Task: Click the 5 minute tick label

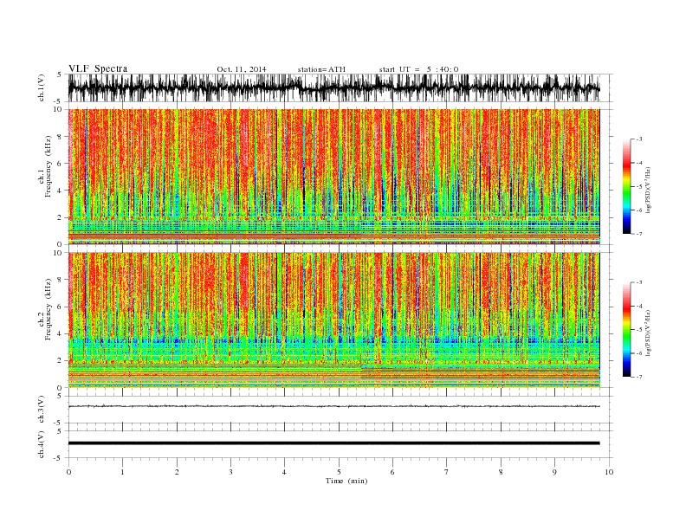Action: tap(339, 472)
